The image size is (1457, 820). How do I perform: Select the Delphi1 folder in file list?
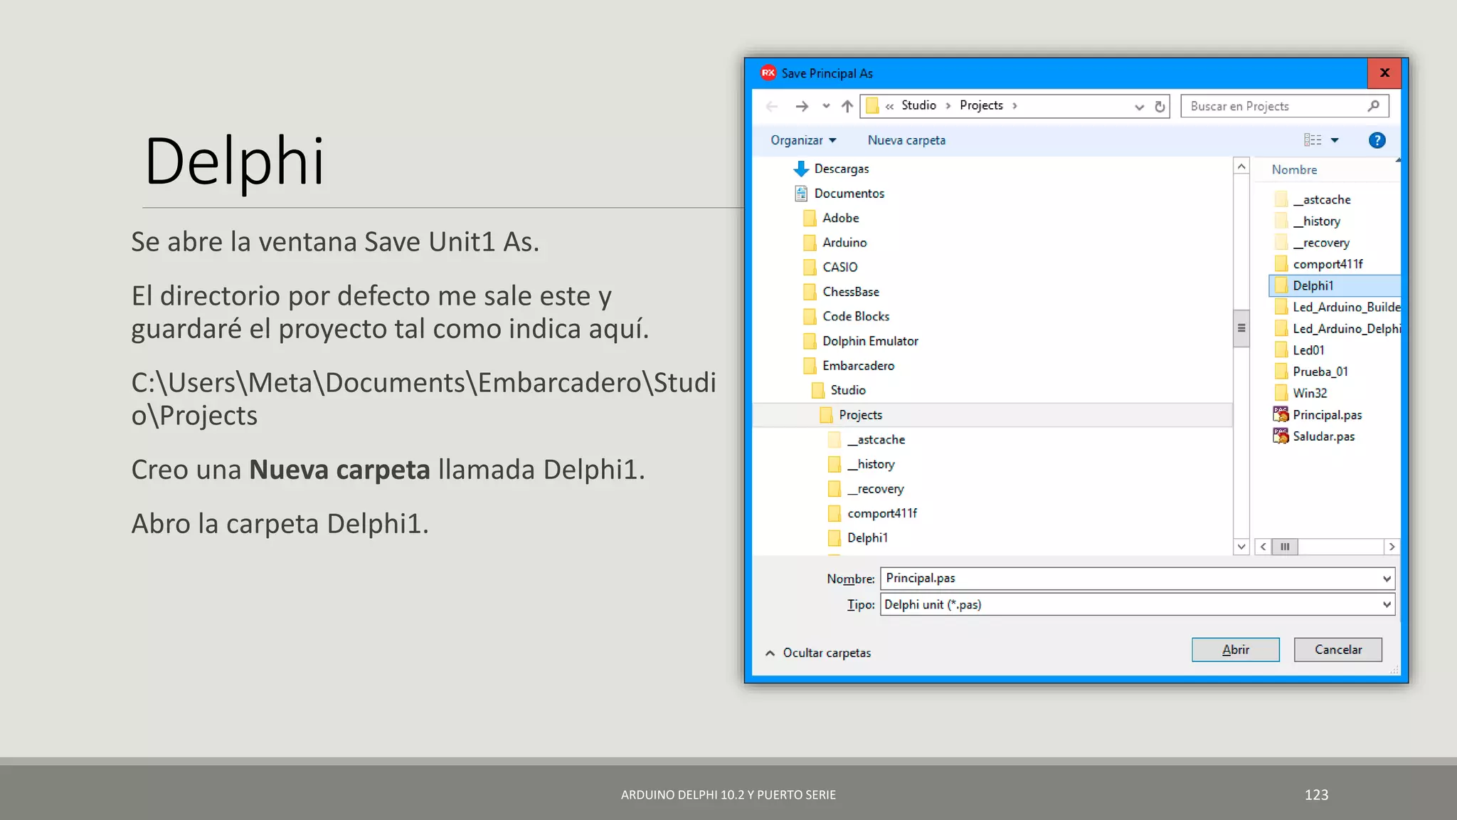pyautogui.click(x=1335, y=285)
